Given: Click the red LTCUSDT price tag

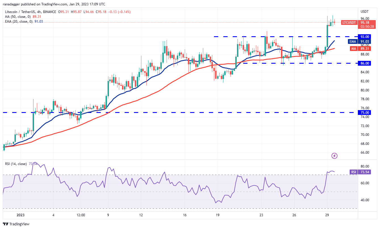Looking at the screenshot, I should [349, 22].
